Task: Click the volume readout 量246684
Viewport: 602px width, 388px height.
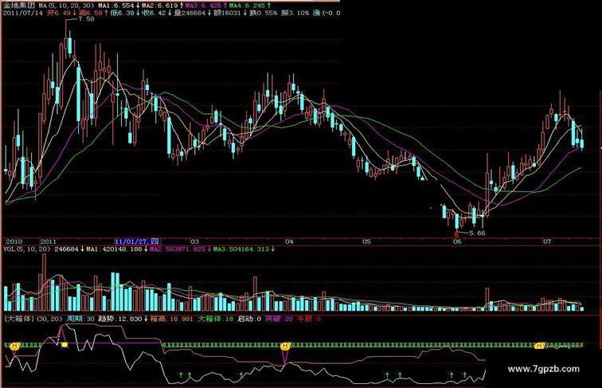Action: [x=190, y=13]
